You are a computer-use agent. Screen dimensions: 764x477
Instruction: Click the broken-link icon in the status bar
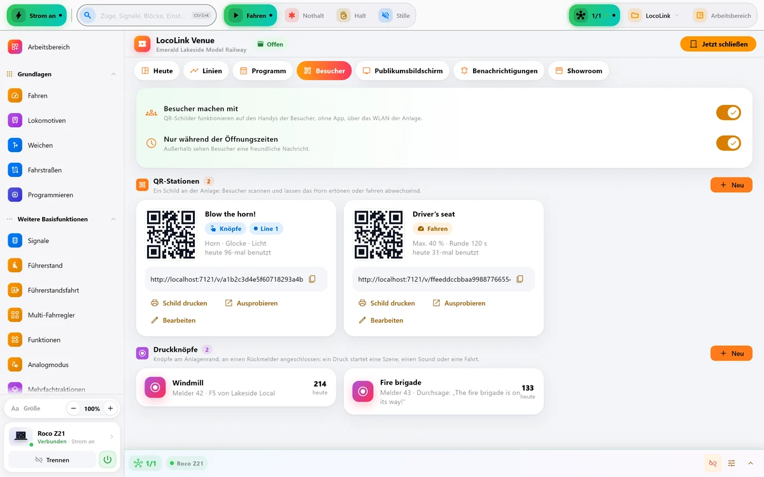[712, 464]
